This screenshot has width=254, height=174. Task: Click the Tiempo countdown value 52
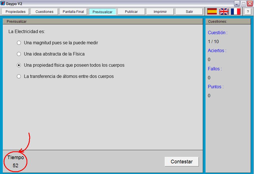point(15,166)
